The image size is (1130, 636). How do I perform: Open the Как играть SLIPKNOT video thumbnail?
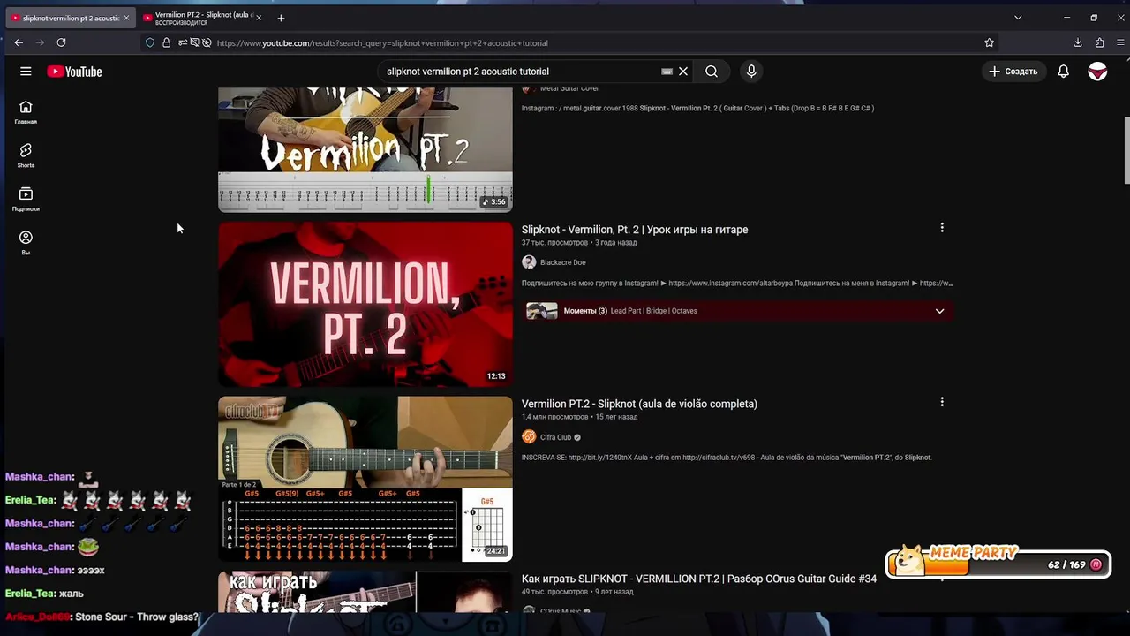click(x=365, y=592)
